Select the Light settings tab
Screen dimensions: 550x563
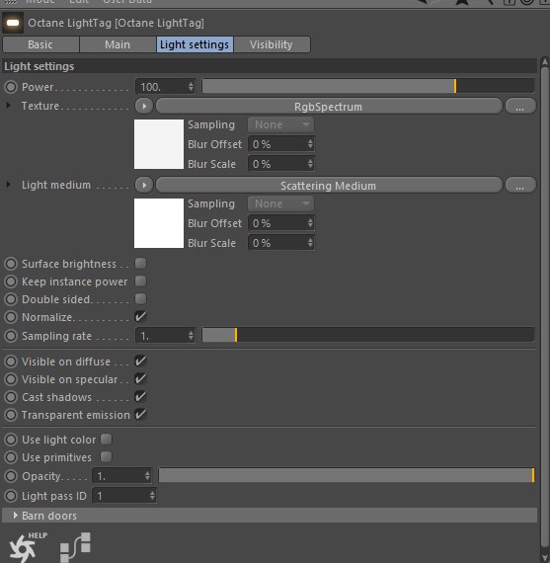(x=195, y=44)
